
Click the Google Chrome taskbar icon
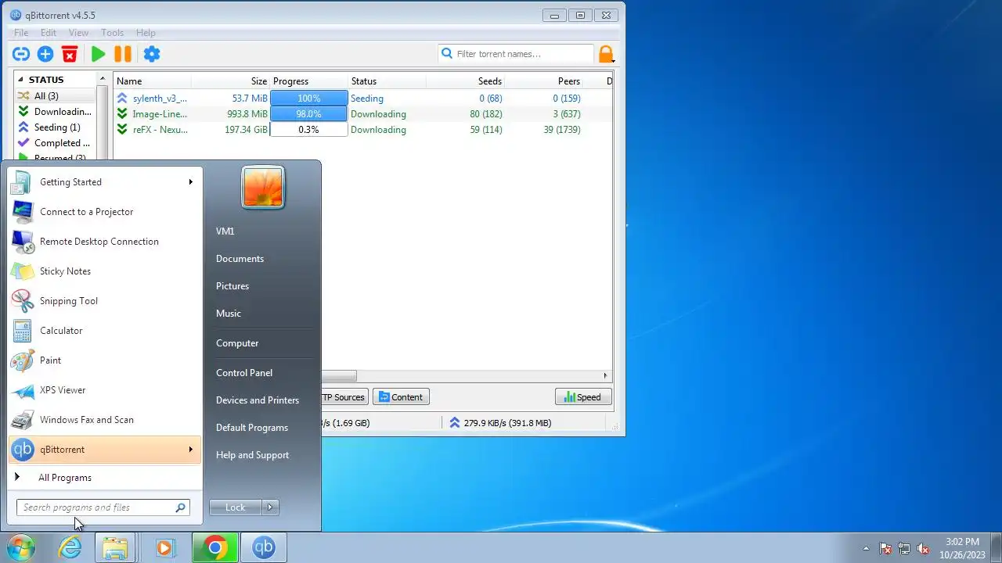(215, 548)
